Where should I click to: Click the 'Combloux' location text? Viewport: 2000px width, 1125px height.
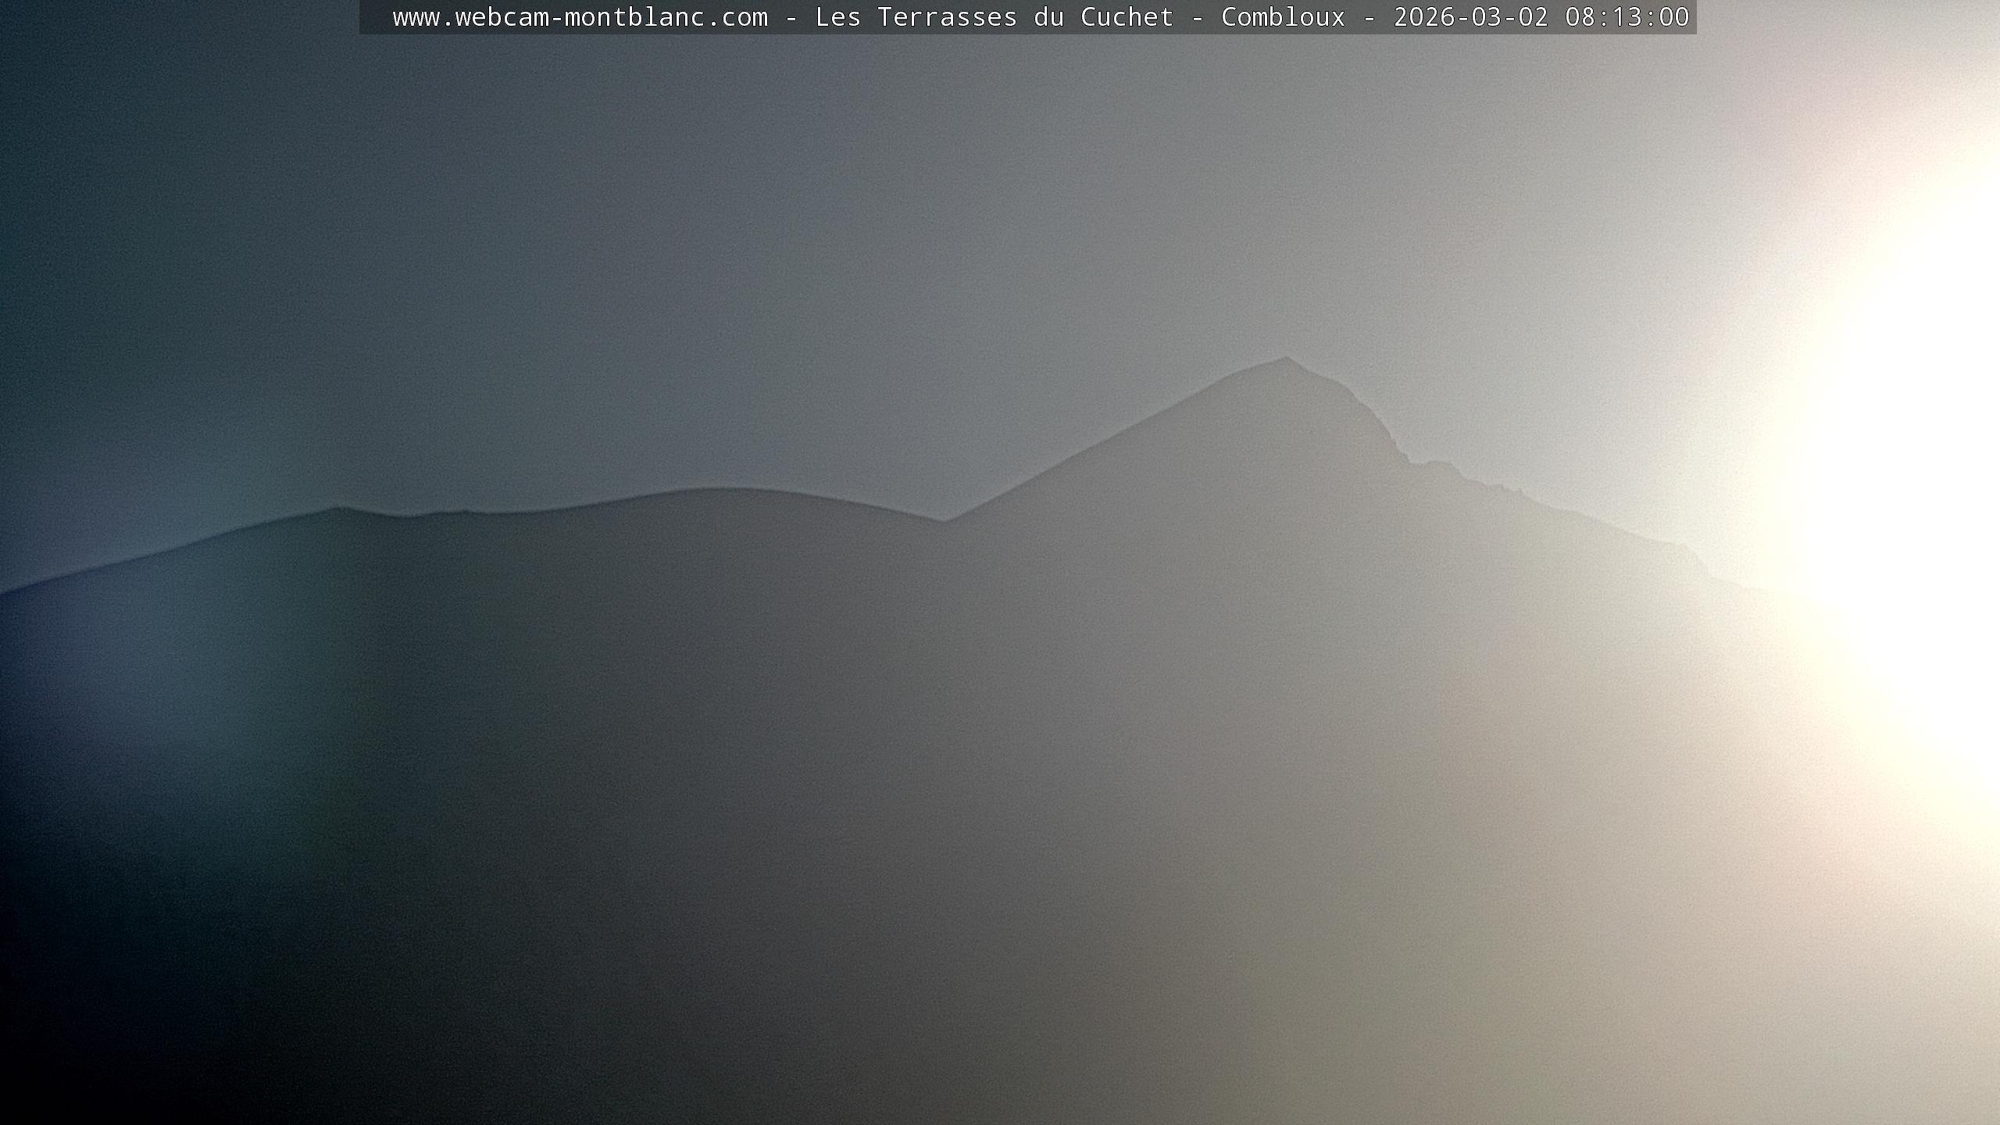1283,17
